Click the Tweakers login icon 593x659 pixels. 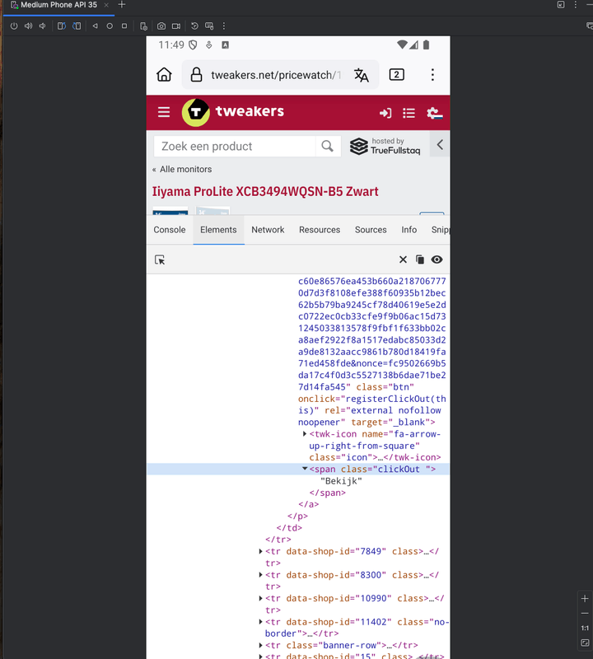[x=385, y=113]
